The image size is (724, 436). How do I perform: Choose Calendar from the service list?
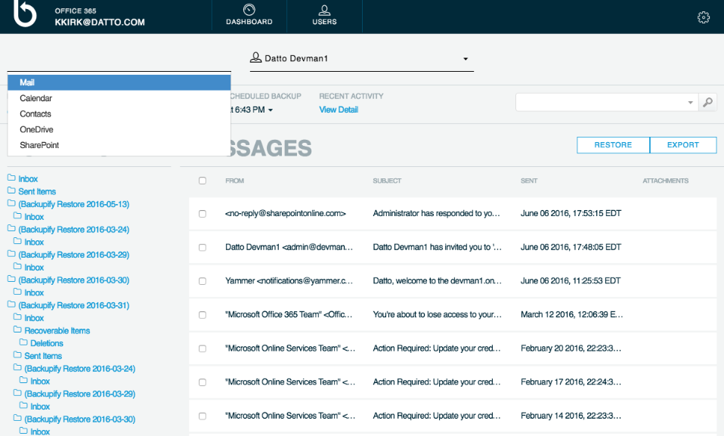(x=119, y=98)
